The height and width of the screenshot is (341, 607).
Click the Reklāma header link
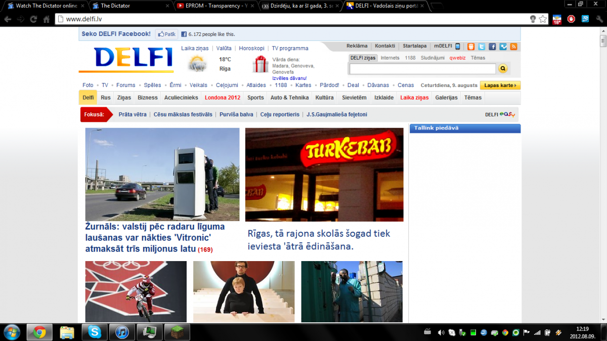[357, 46]
